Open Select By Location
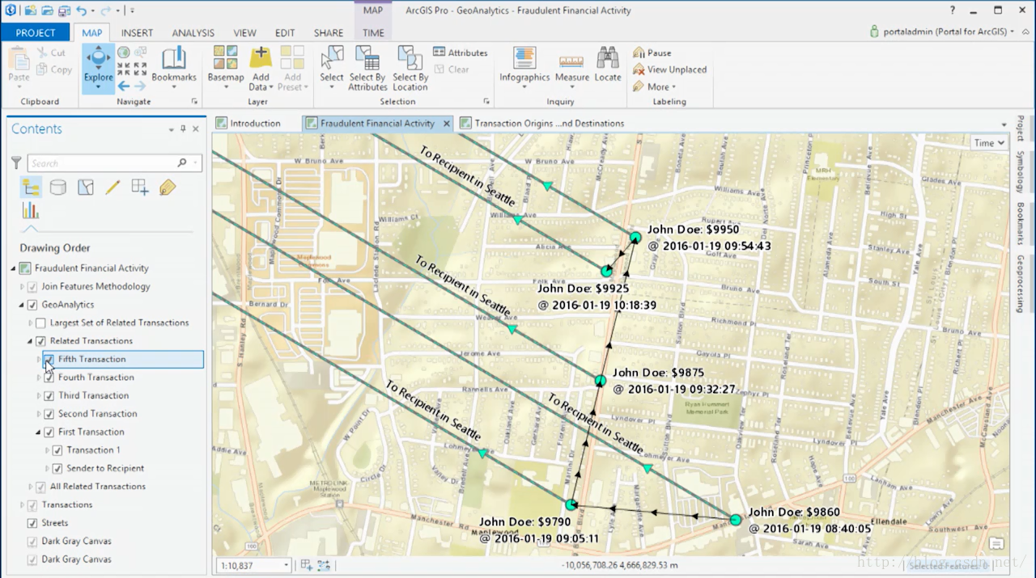The width and height of the screenshot is (1036, 578). (410, 67)
